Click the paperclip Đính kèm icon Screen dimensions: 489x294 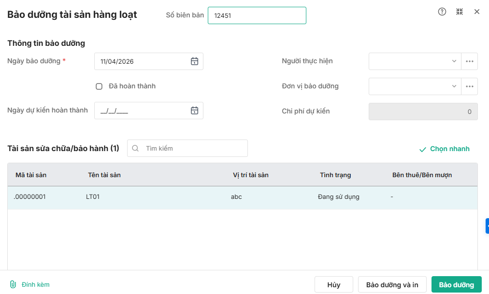point(13,284)
